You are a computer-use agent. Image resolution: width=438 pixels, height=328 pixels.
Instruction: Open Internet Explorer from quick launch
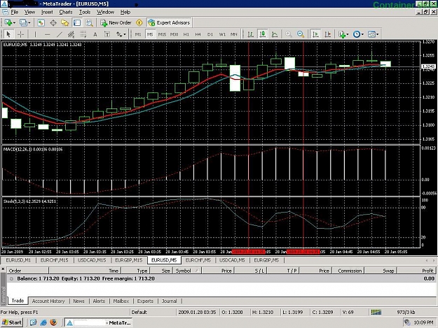tap(43, 322)
